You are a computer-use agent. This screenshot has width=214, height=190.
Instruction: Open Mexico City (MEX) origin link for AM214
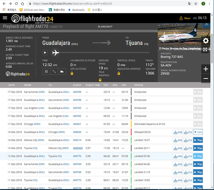41,140
